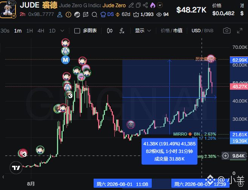This screenshot has width=248, height=190.
Task: Tick the 多图表 multi-chart checkbox
Action: (77, 31)
